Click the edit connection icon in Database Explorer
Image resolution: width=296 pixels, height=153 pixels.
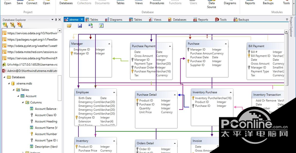click(12, 25)
